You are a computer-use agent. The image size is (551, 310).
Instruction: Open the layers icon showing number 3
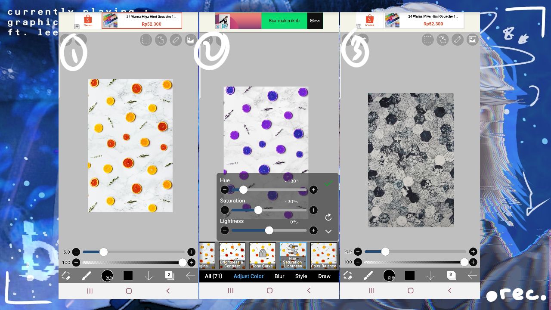pyautogui.click(x=451, y=276)
